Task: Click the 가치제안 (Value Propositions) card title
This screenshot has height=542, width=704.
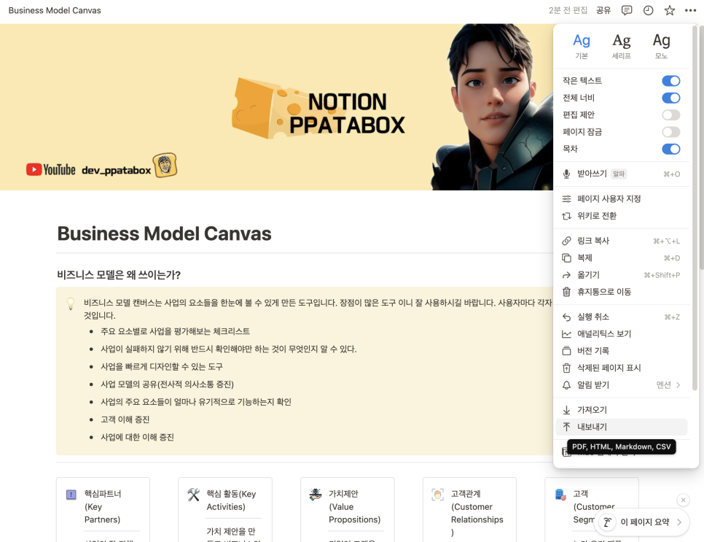Action: tap(354, 506)
